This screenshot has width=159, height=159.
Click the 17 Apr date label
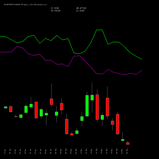click(x=5, y=152)
